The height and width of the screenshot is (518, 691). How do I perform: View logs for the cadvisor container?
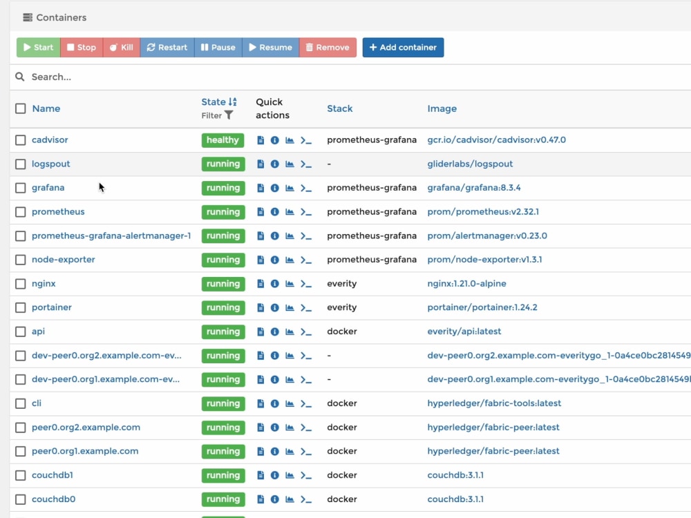261,140
